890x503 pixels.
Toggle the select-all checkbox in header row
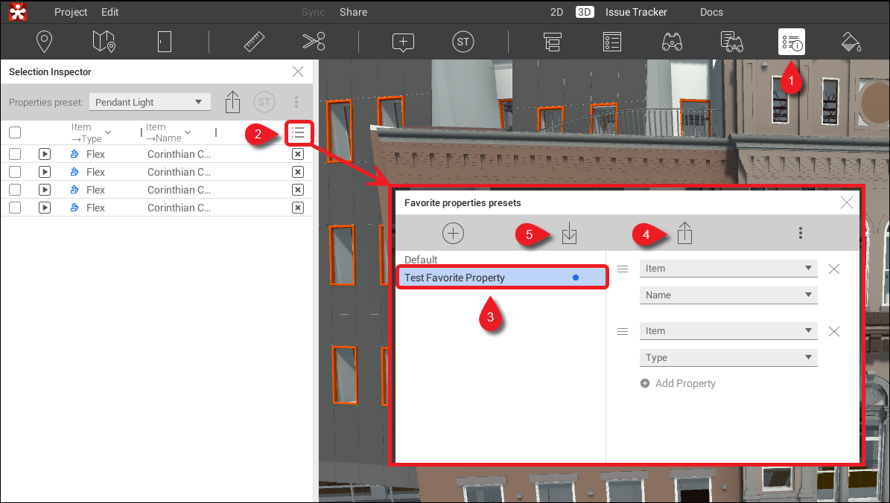tap(15, 133)
